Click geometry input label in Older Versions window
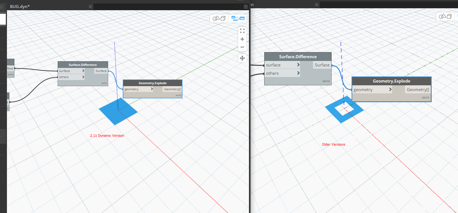 click(x=363, y=90)
